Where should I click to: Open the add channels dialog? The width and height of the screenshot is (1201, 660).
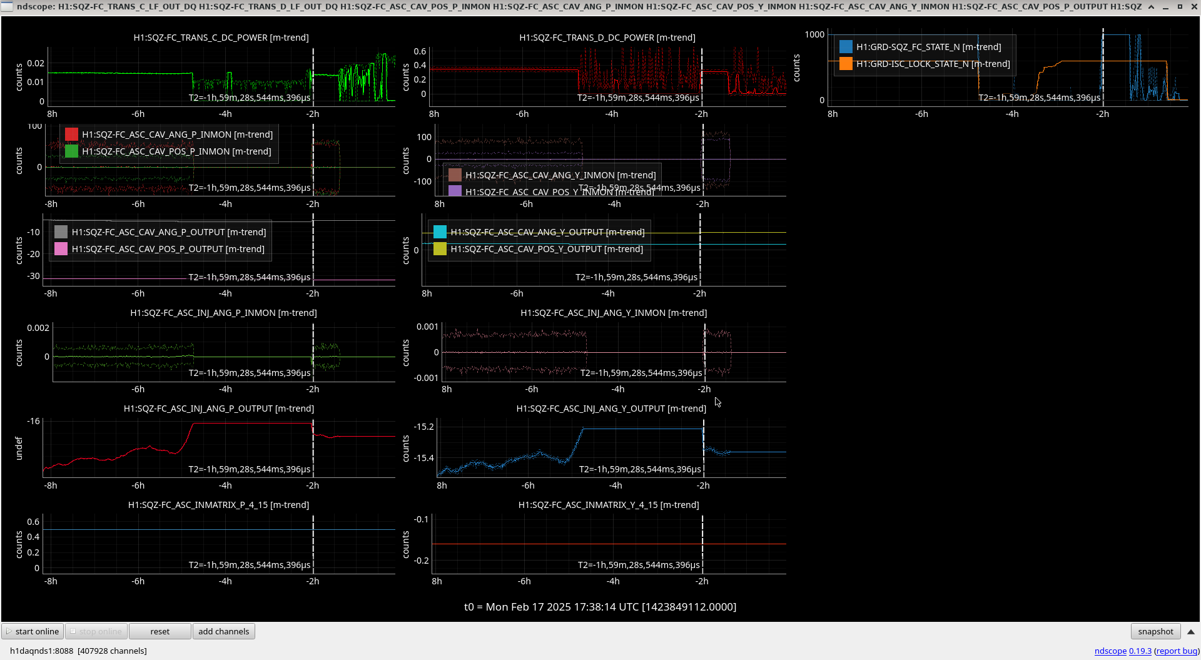[x=224, y=631]
